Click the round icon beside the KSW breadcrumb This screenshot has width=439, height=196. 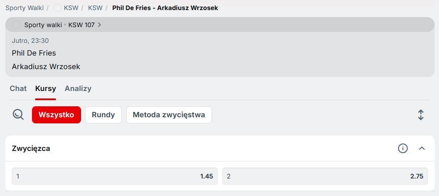click(x=57, y=8)
